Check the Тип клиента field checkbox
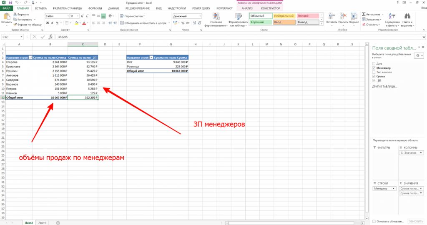The image size is (427, 225). tap(374, 72)
